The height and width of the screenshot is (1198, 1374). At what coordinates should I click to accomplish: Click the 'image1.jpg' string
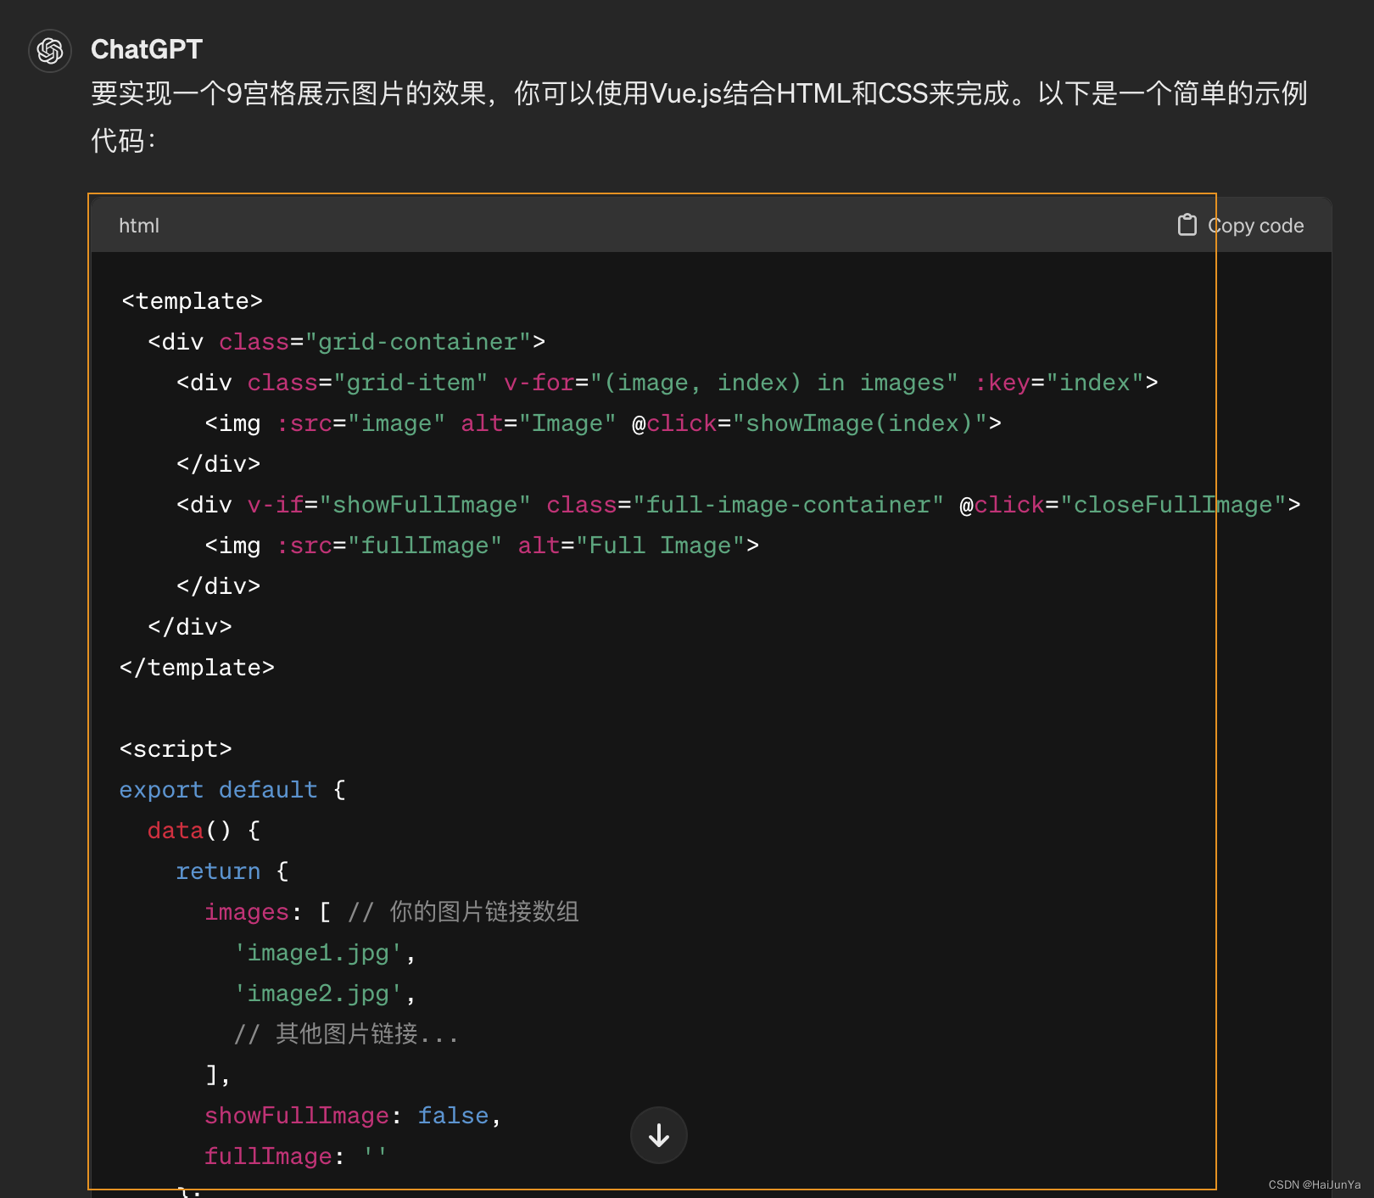[318, 953]
